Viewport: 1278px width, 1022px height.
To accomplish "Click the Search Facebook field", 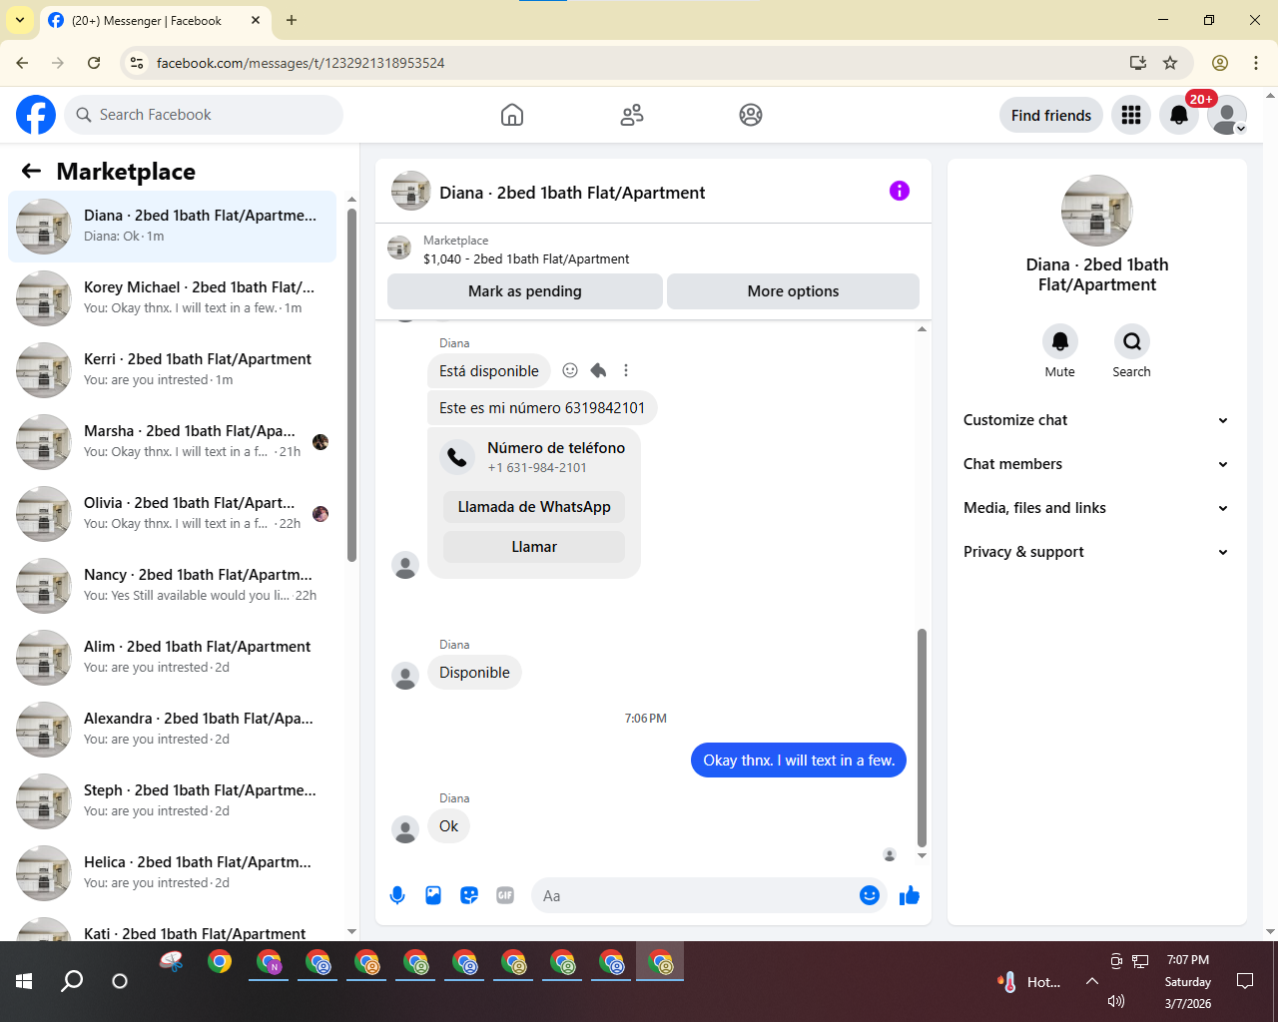I will [204, 115].
